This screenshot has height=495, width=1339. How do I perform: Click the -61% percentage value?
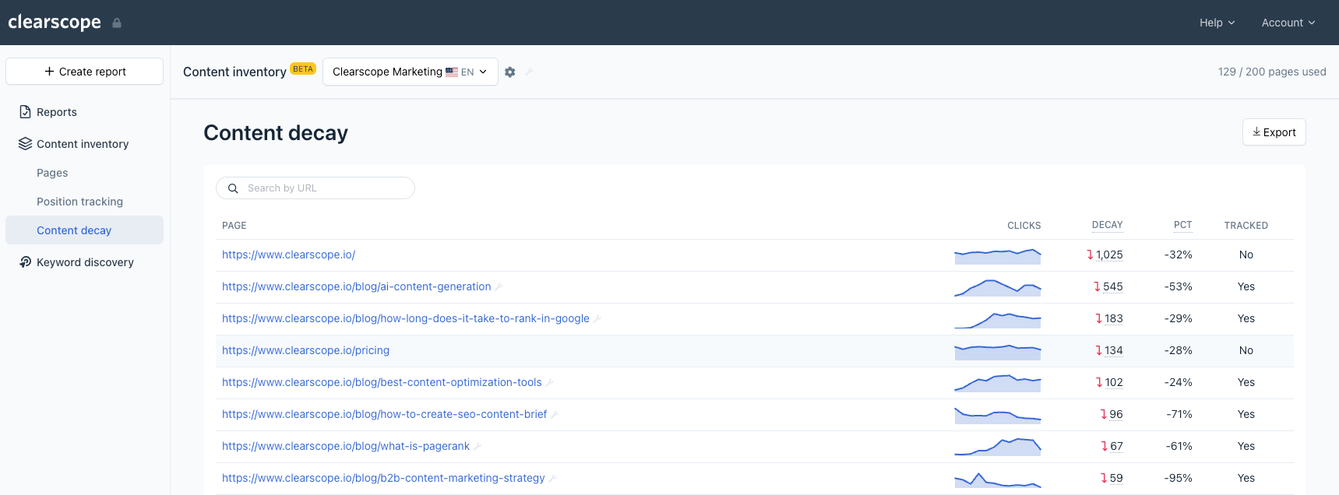[1179, 446]
